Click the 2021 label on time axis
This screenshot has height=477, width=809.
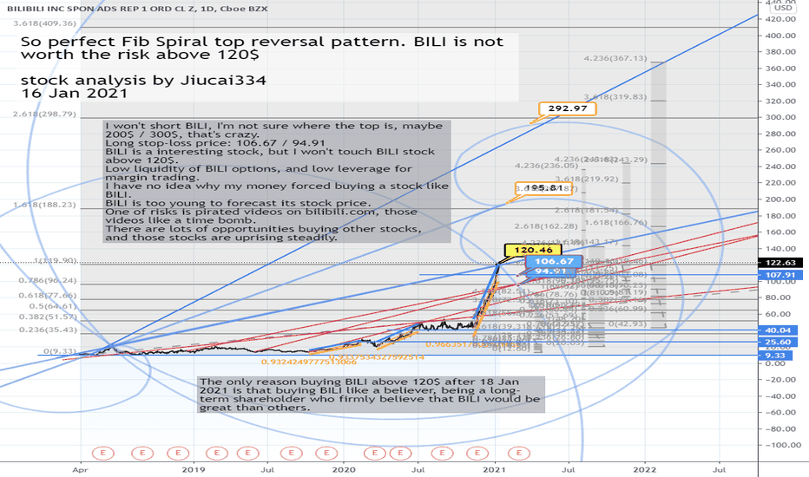coord(495,470)
